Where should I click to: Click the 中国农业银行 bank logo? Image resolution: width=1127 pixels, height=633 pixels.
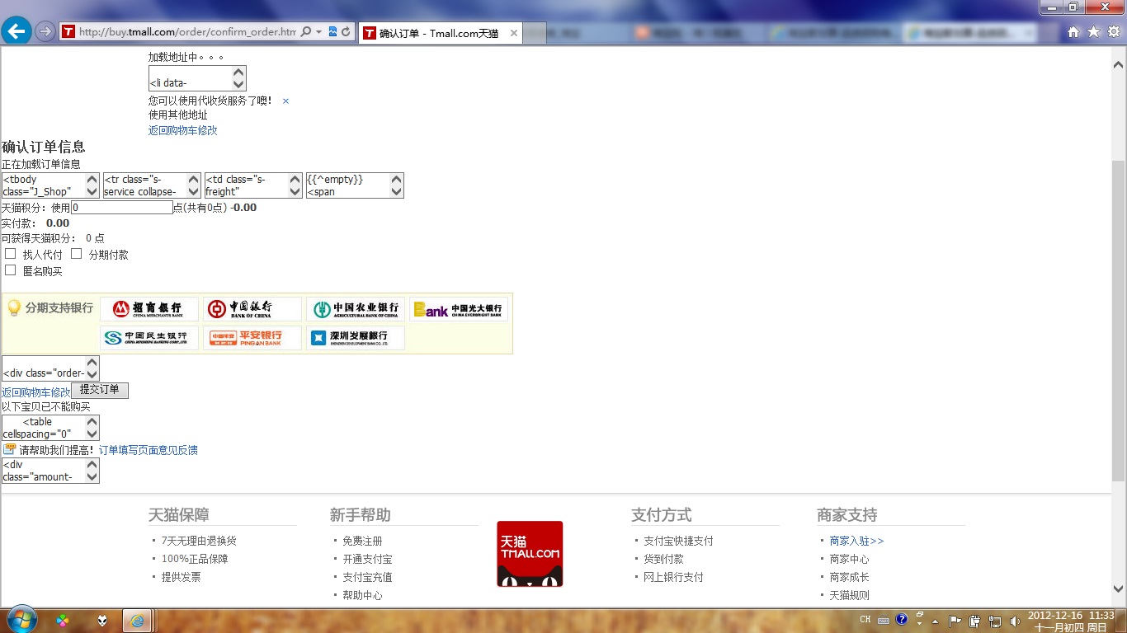coord(356,309)
